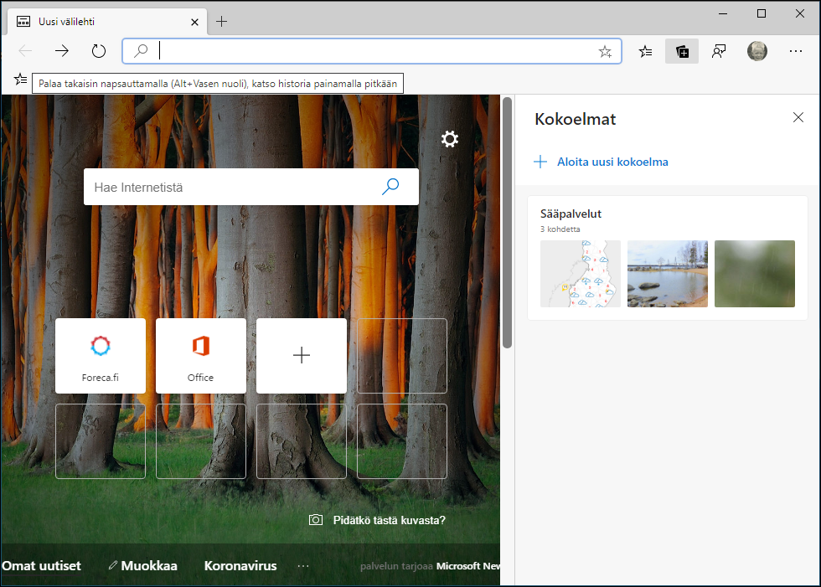Open page settings via the gear icon

pyautogui.click(x=450, y=139)
